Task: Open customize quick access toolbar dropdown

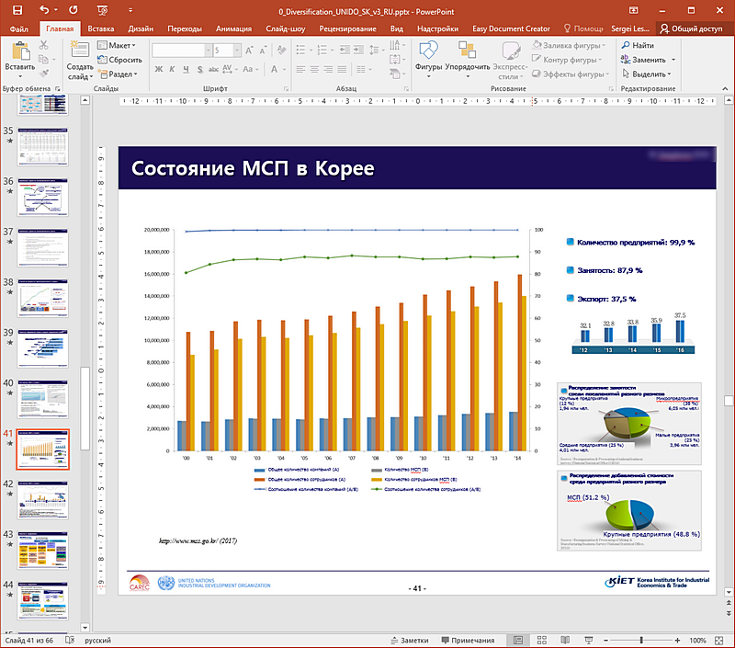Action: [x=130, y=10]
